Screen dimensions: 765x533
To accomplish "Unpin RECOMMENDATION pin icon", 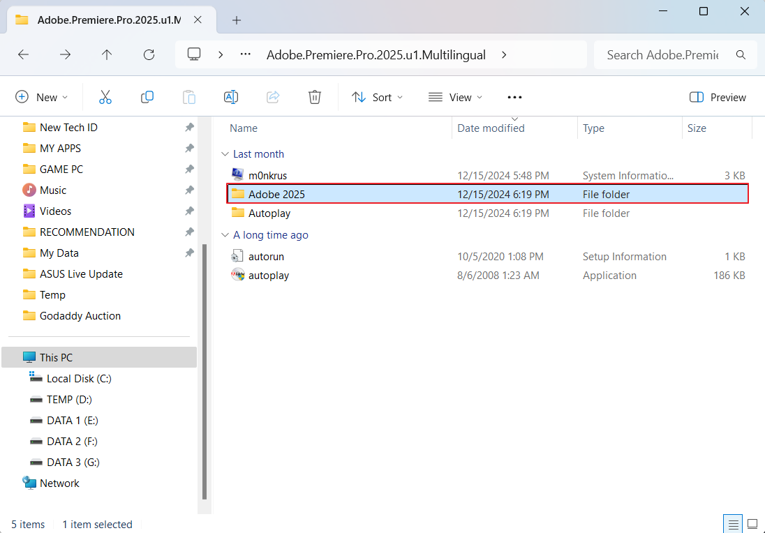I will tap(189, 232).
